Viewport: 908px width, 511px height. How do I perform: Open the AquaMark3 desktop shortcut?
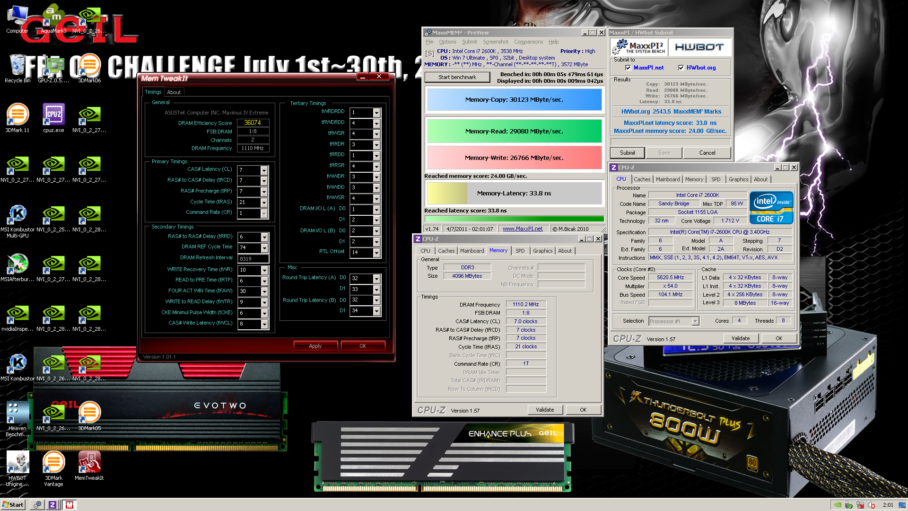click(53, 19)
